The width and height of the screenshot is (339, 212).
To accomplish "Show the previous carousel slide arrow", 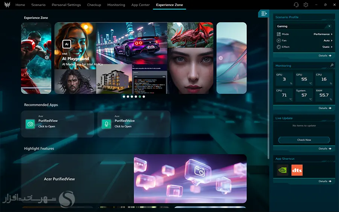I will (x=47, y=58).
